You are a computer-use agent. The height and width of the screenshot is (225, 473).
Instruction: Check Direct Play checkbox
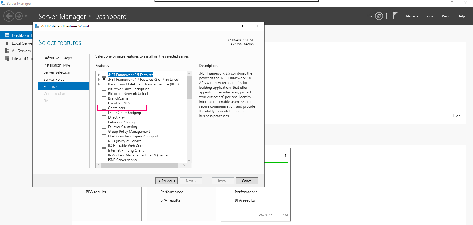104,117
